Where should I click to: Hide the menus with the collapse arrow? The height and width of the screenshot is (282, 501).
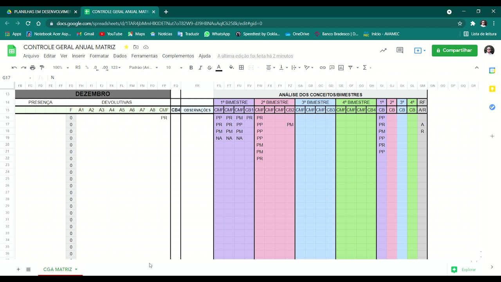click(x=477, y=68)
